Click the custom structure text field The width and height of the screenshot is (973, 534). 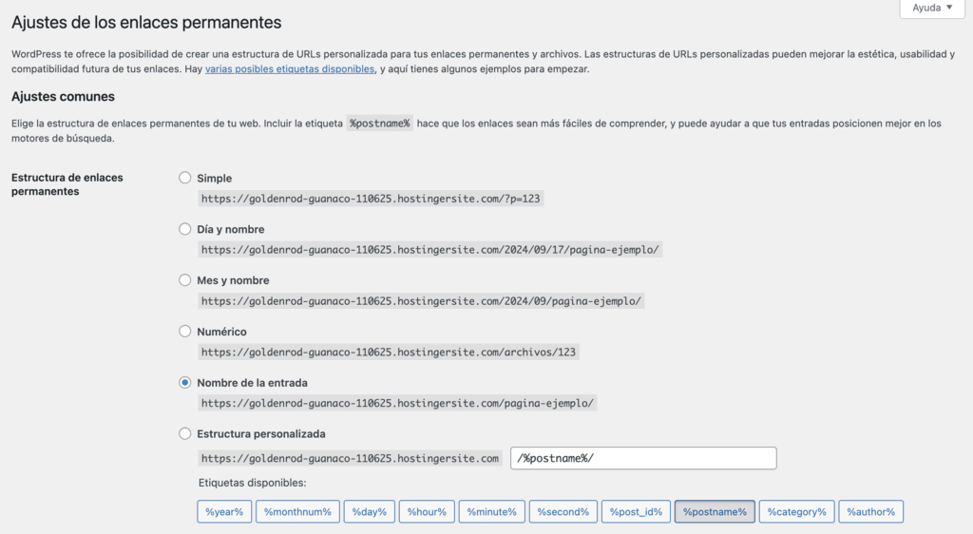pos(643,458)
